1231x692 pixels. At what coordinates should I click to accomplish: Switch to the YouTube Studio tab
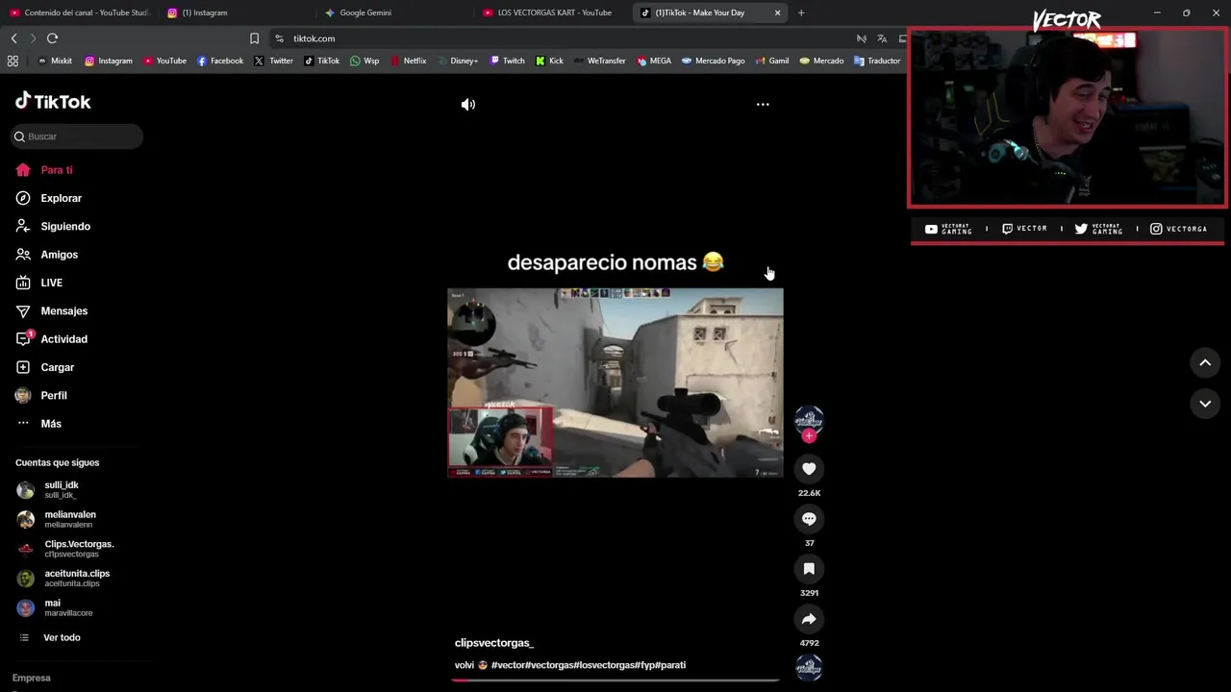(79, 12)
